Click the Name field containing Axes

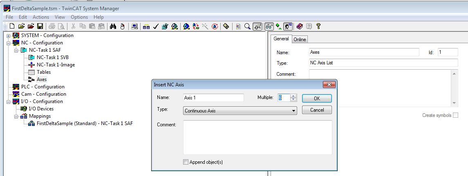[364, 52]
